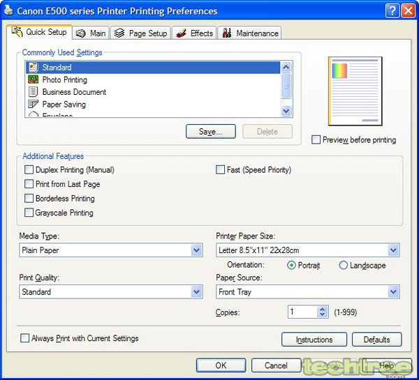Click the printer icon on Main tab
The image size is (419, 380).
(x=80, y=33)
